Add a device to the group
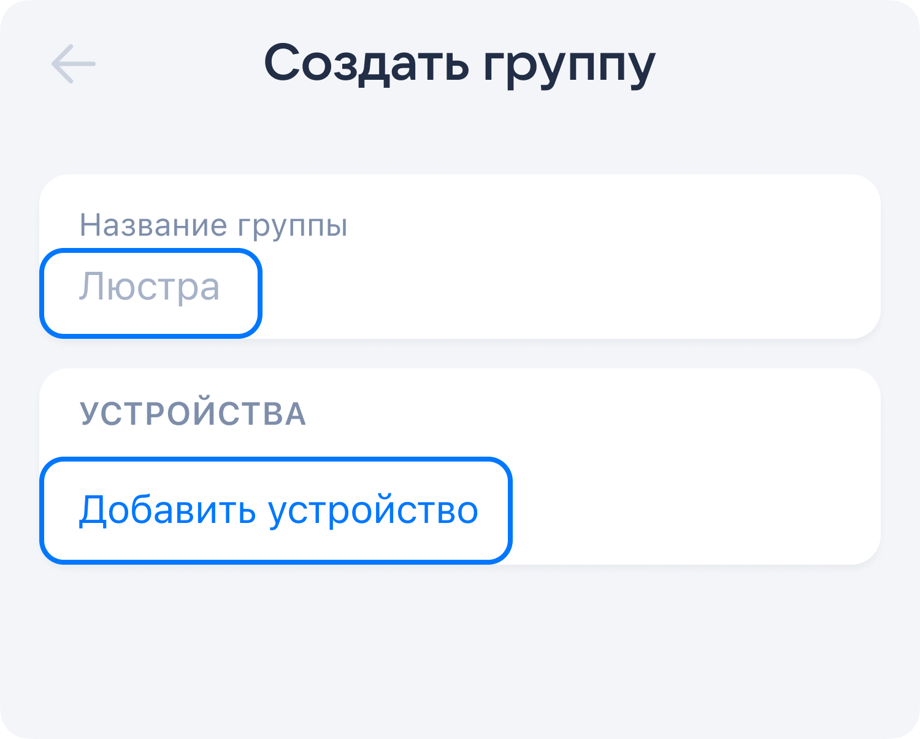Screen dimensions: 920x739 (x=277, y=510)
